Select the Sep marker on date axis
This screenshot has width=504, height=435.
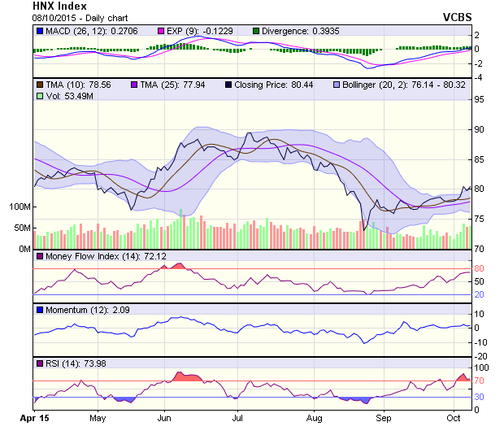(385, 419)
